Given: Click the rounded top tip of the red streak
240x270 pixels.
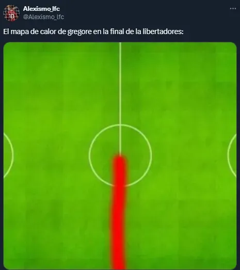Looking at the screenshot, I should click(x=120, y=157).
